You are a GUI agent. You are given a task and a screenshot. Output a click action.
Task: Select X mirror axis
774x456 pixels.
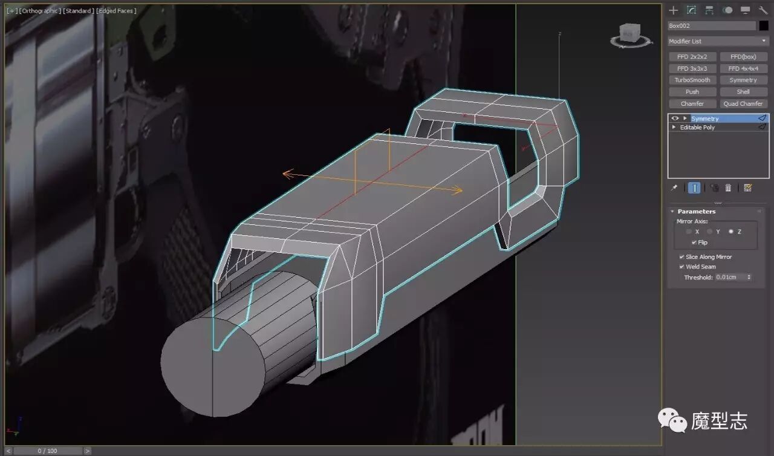689,232
